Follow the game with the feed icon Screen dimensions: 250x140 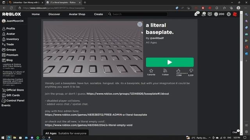(x=165, y=72)
